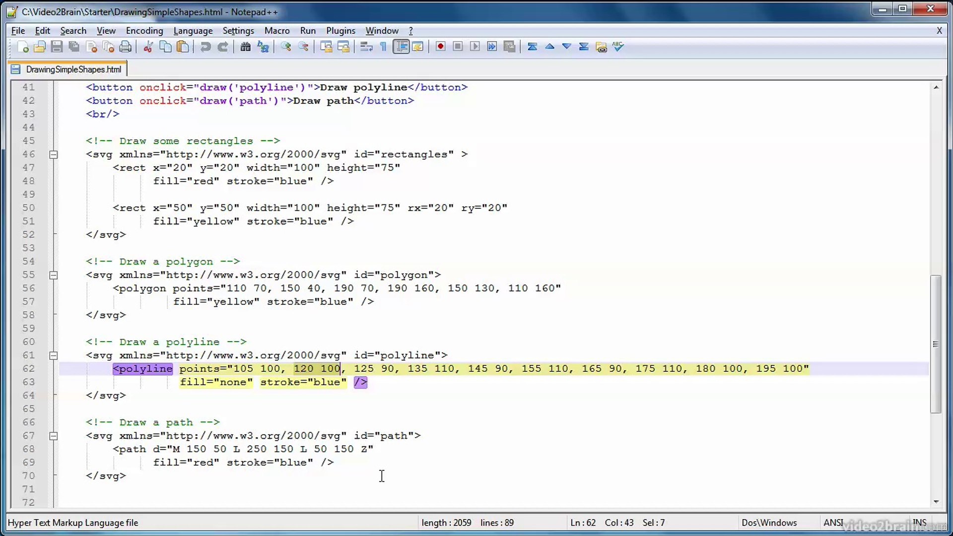Viewport: 953px width, 536px height.
Task: Open the Window menu
Action: pos(382,31)
